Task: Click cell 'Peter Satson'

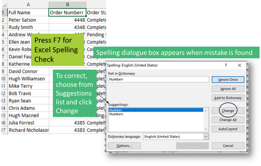Action: [28, 20]
